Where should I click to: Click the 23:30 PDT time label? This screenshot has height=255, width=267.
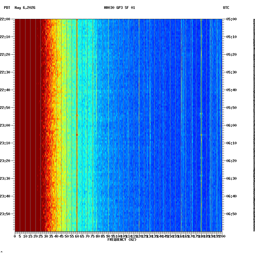[x=5, y=179]
